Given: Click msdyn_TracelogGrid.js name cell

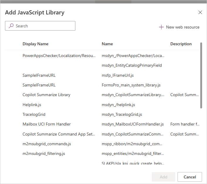Looking at the screenshot, I should pyautogui.click(x=122, y=114).
